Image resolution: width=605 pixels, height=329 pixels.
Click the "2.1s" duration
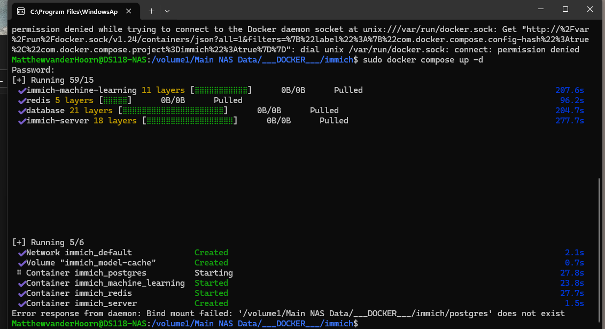pos(575,253)
